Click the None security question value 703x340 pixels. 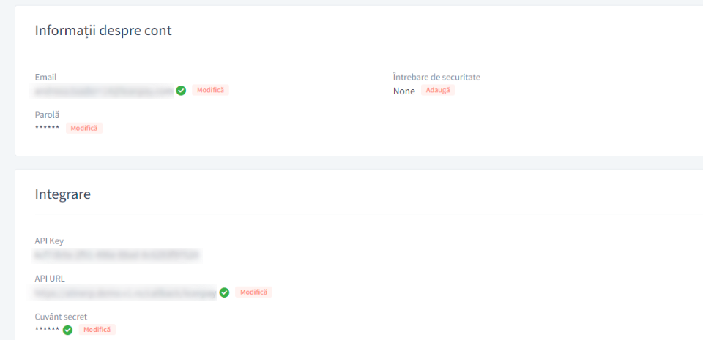point(404,91)
